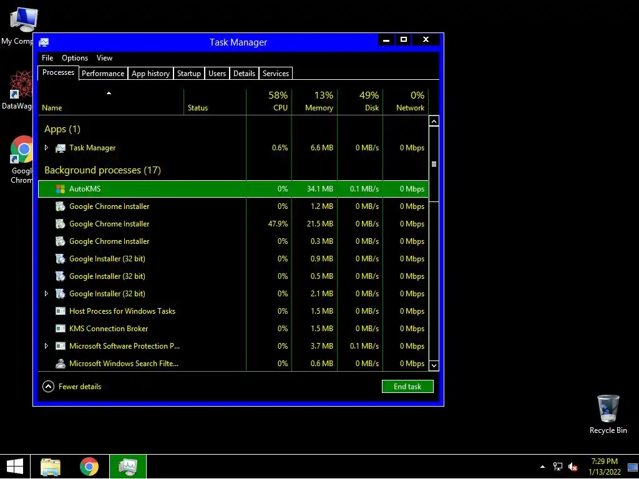
Task: Click the Task Manager process row icon
Action: 61,148
